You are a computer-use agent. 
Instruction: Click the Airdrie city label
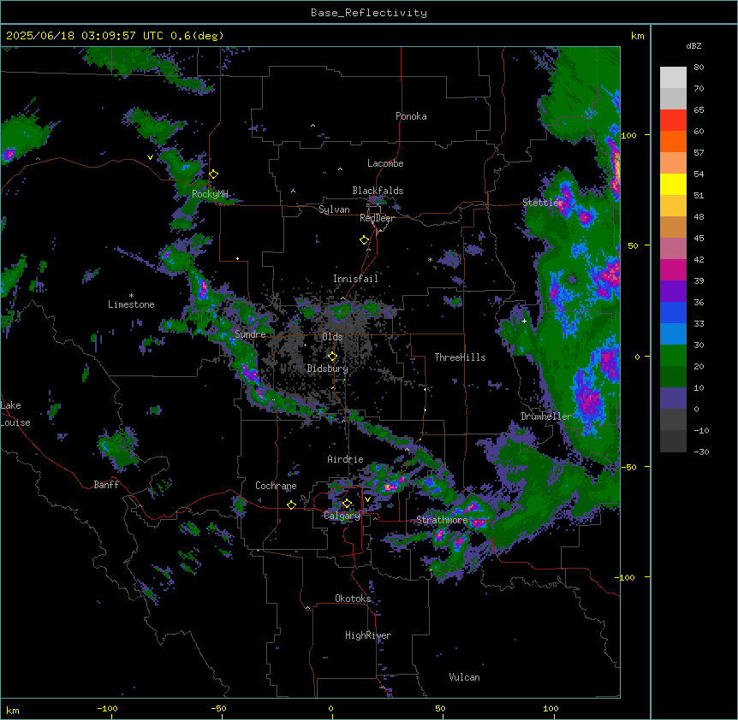tap(345, 459)
